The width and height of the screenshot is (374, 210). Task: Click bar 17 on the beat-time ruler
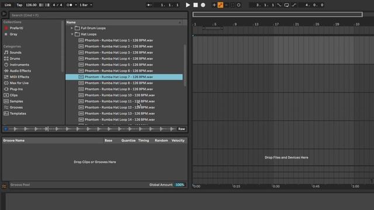click(x=276, y=24)
